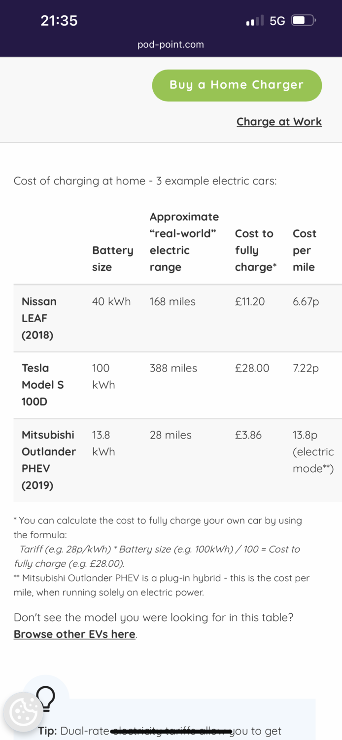Image resolution: width=342 pixels, height=740 pixels.
Task: Tap the cellular signal bars icon
Action: (x=255, y=21)
